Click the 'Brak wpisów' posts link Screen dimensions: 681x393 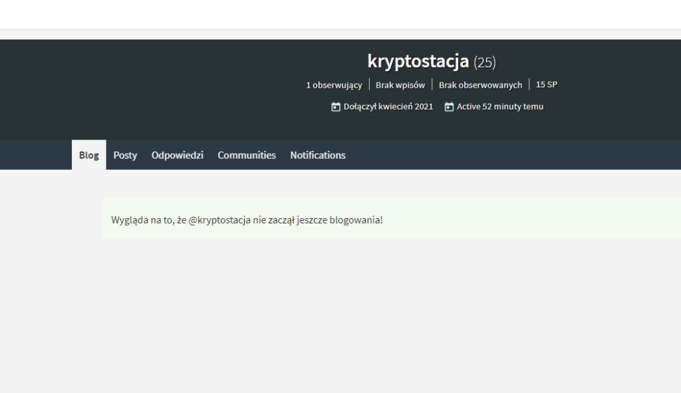click(400, 85)
